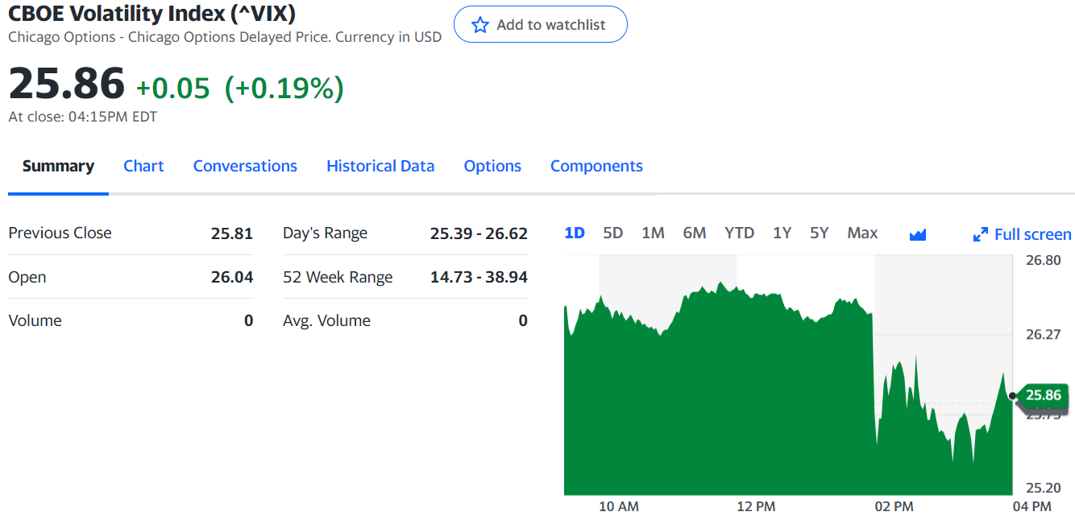This screenshot has width=1075, height=516.
Task: Click the large 25.86 current price
Action: click(67, 84)
